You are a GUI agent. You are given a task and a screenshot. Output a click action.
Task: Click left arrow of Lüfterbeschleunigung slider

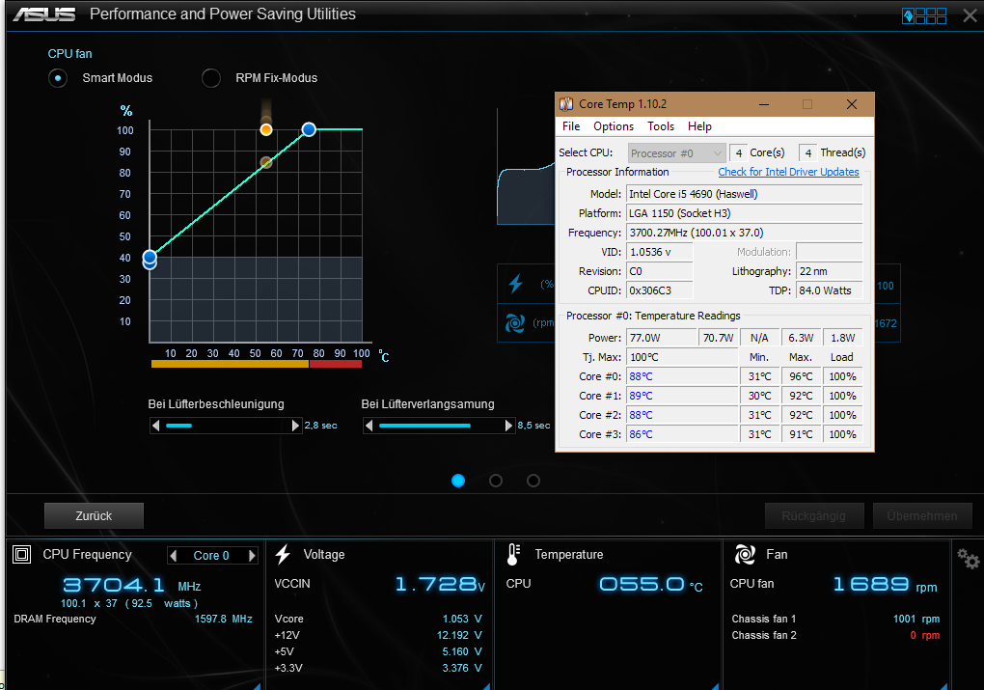pos(155,426)
